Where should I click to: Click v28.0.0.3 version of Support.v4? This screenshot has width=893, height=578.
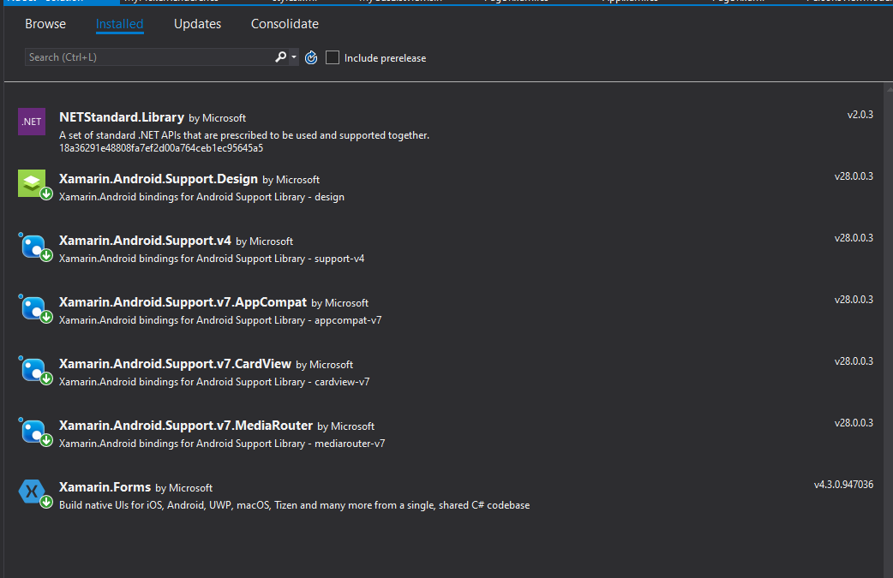point(854,238)
